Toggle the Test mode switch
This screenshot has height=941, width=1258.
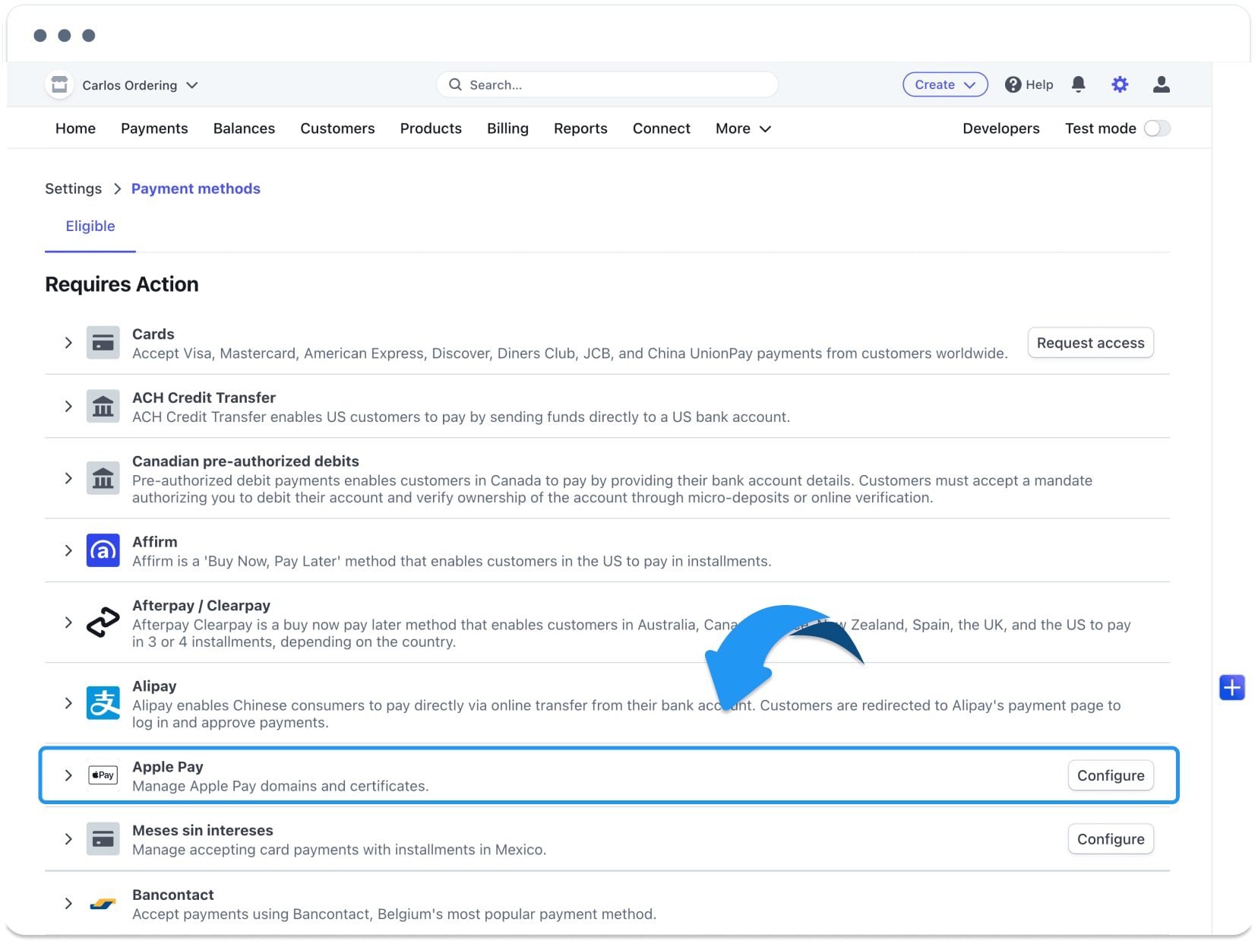click(1157, 128)
